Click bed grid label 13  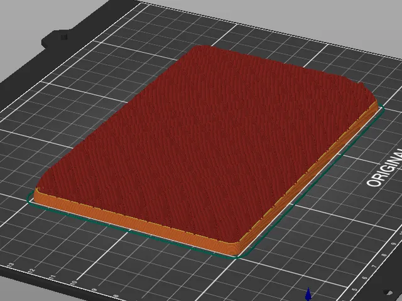[11, 264]
